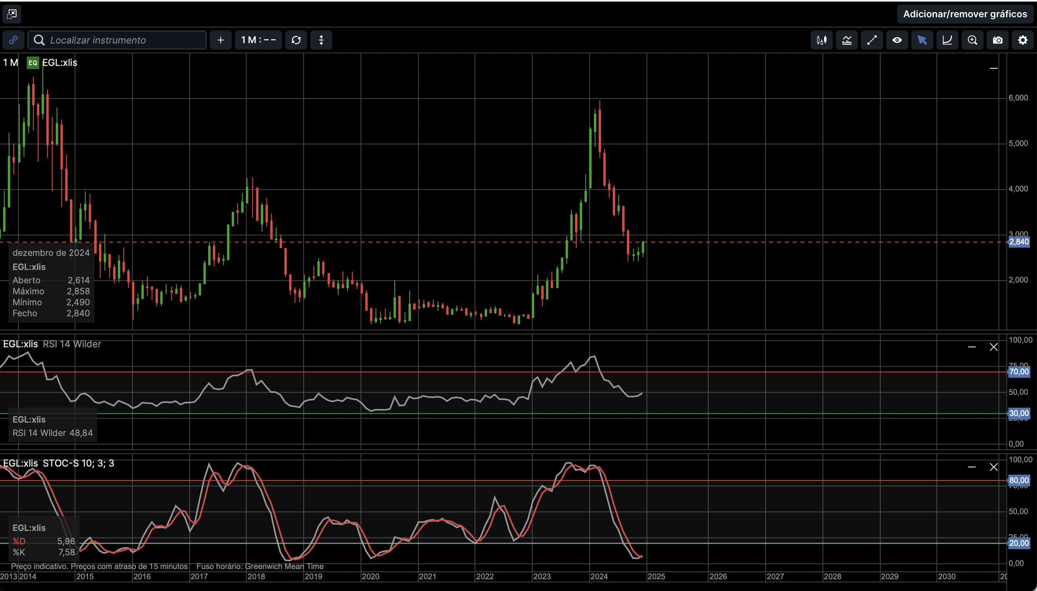This screenshot has height=591, width=1037.
Task: Open chart settings gear
Action: [x=1023, y=40]
